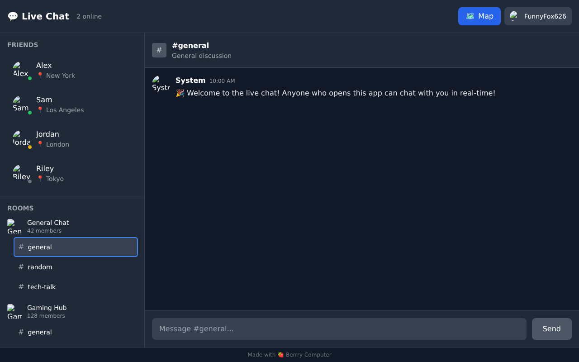
Task: Toggle Jordan's away status dot
Action: pyautogui.click(x=29, y=147)
